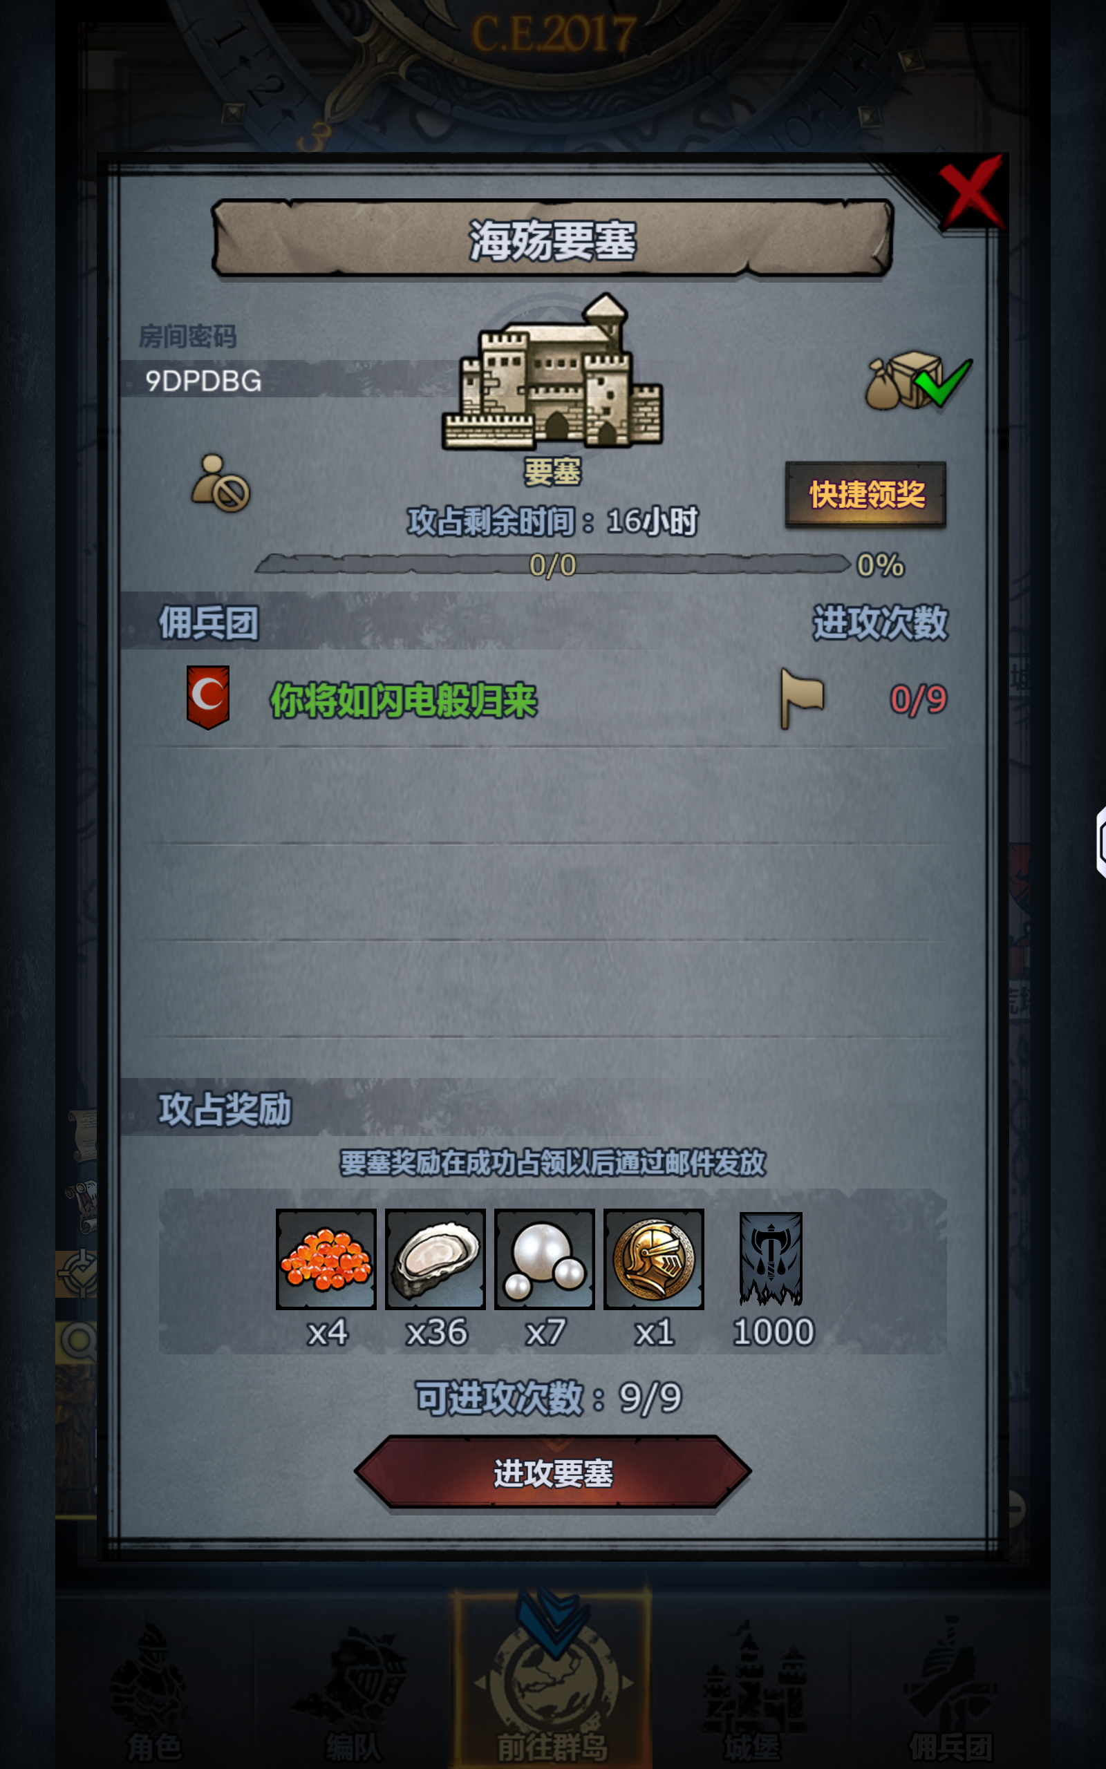
Task: Close the 海殇要塞 dialog with red X
Action: pyautogui.click(x=971, y=192)
